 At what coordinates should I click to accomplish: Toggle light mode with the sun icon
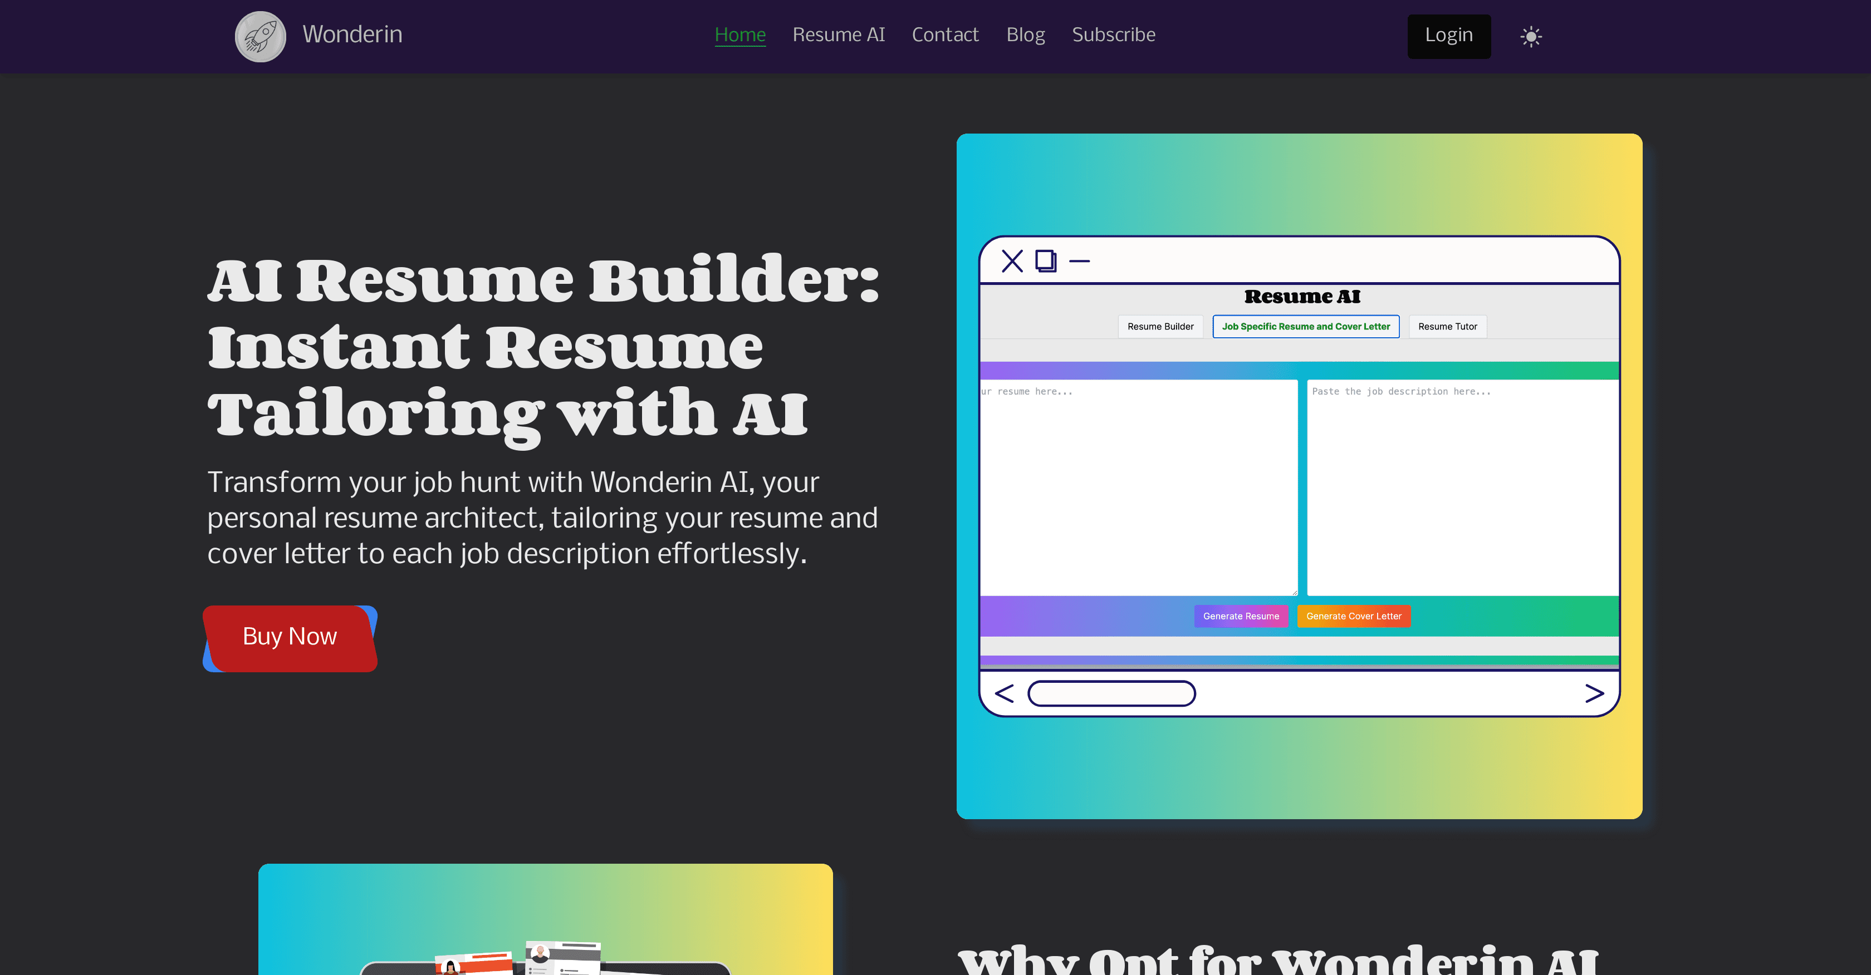coord(1530,36)
